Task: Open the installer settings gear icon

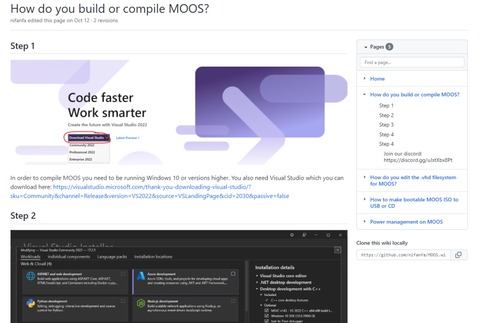Action: coord(292,235)
